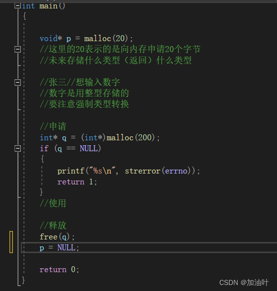Click the printf strerror(errno) line
The height and width of the screenshot is (291, 277).
click(129, 171)
